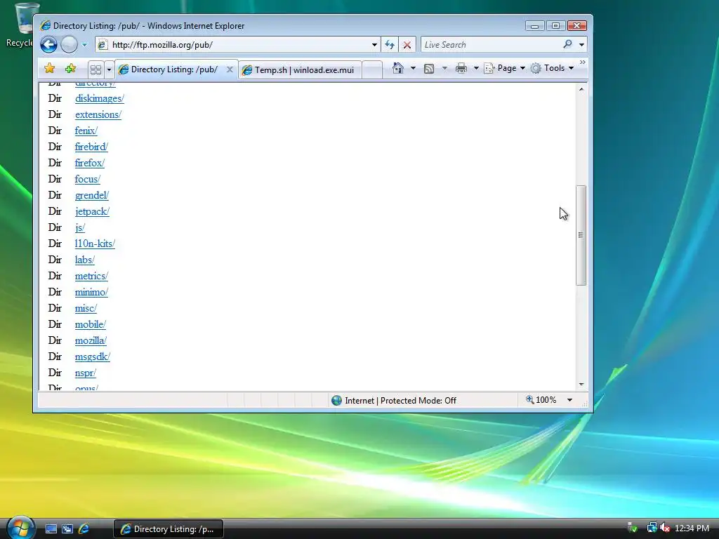The height and width of the screenshot is (539, 719).
Task: Open the minimo/ directory link
Action: [91, 292]
